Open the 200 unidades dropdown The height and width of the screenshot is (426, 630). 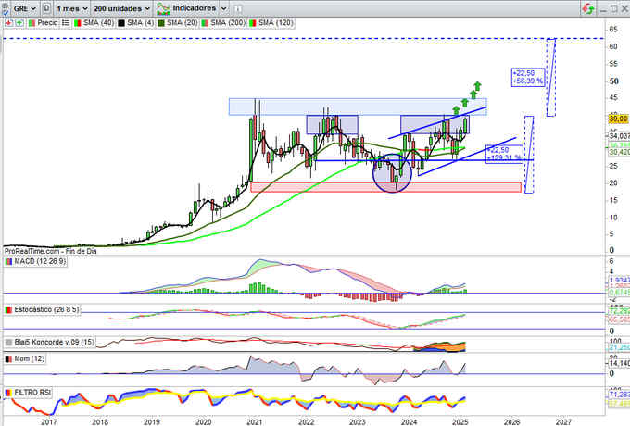121,8
